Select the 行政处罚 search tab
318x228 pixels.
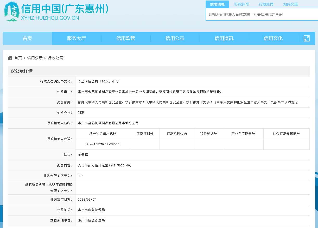point(266,4)
